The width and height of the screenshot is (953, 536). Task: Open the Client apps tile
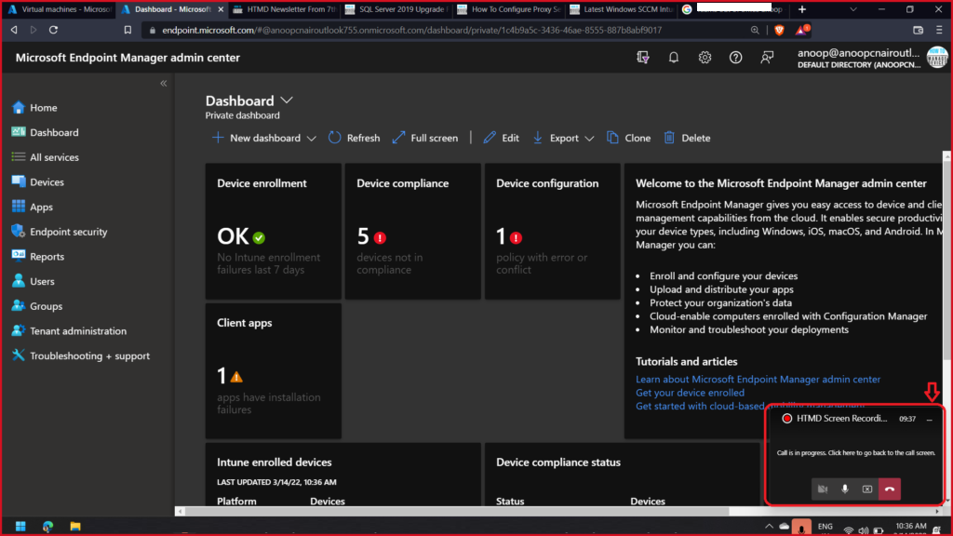pos(273,370)
